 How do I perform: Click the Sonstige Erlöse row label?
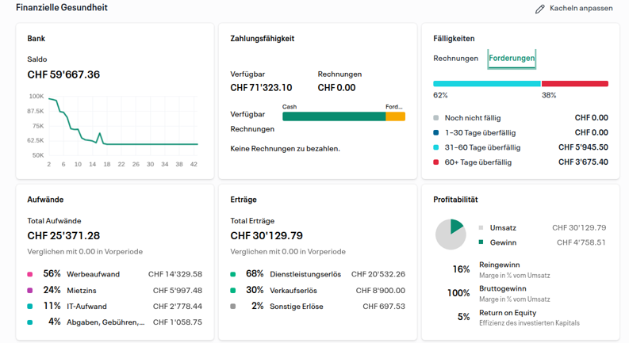(x=297, y=307)
